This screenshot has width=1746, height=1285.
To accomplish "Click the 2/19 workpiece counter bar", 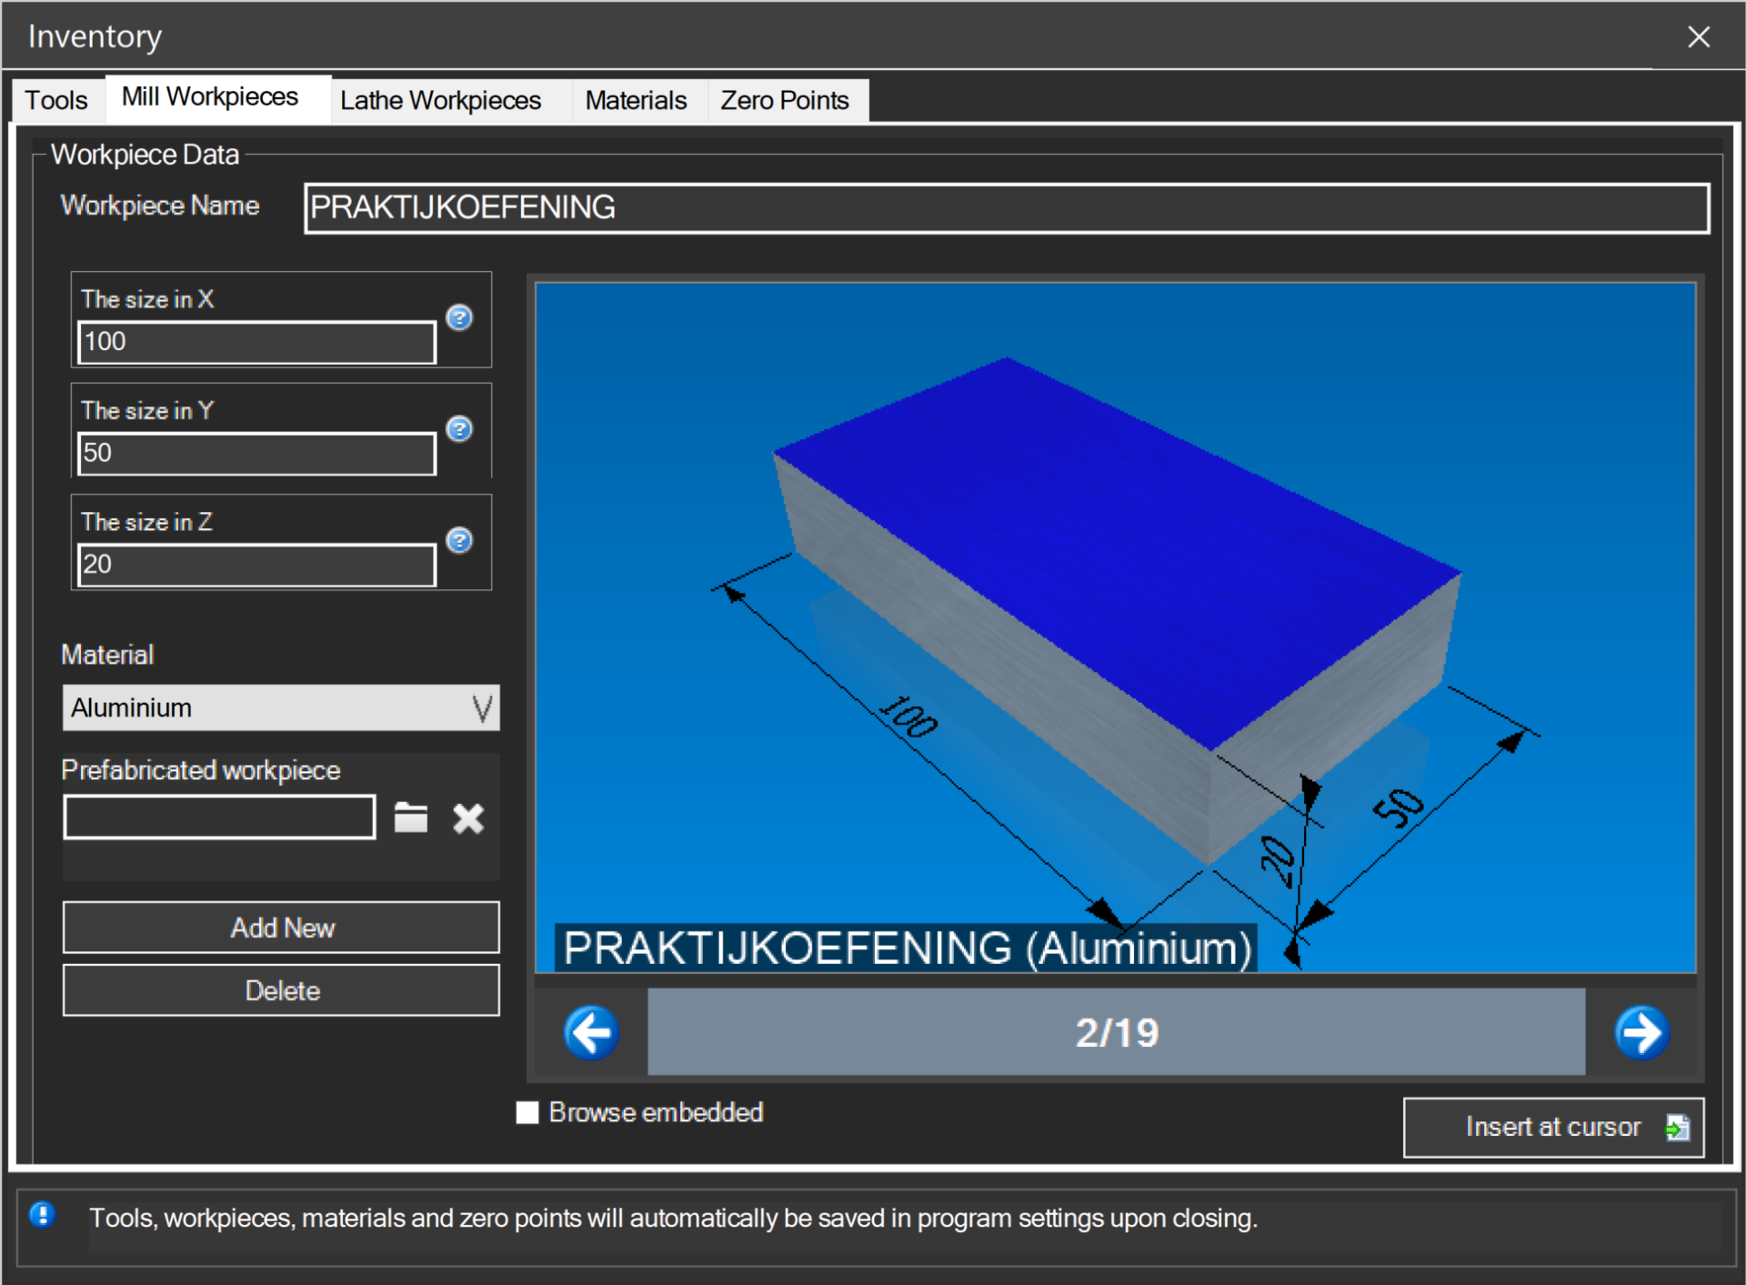I will coord(1116,1032).
